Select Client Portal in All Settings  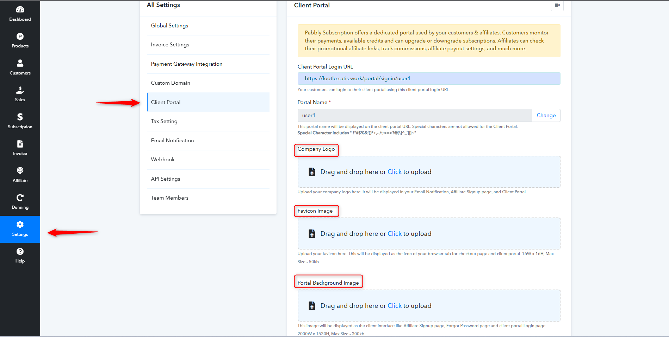208,102
